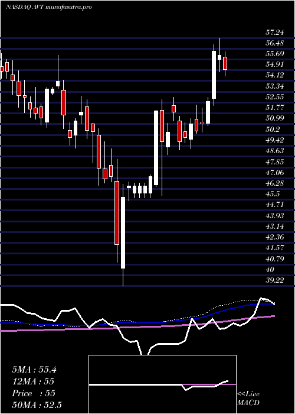Click the 40 price axis label

point(270,270)
